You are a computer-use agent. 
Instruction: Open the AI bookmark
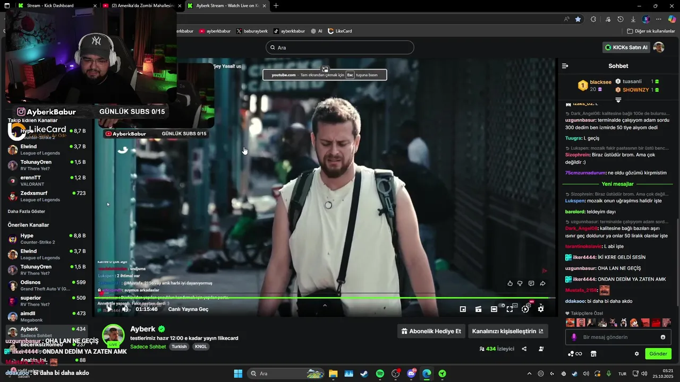(x=317, y=31)
